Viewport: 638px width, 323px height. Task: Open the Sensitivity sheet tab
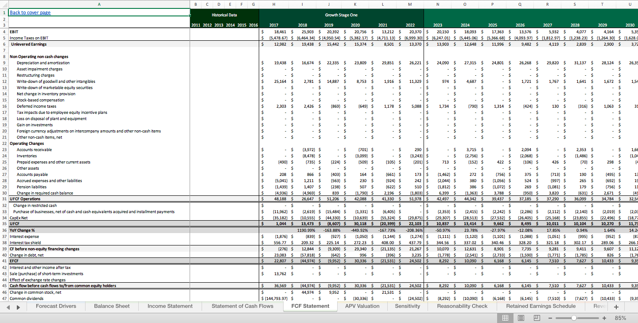[408, 306]
